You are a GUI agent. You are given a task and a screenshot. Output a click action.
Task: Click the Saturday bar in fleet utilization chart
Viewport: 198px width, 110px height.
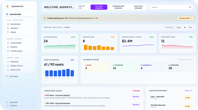click(68, 73)
